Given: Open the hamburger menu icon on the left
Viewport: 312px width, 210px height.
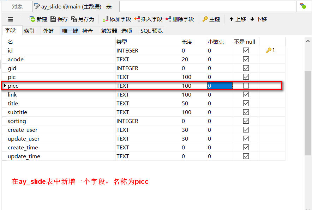Looking at the screenshot, I should click(11, 19).
